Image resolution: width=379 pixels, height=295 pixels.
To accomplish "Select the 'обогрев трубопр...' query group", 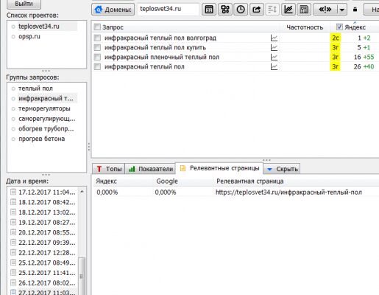I will tap(46, 129).
